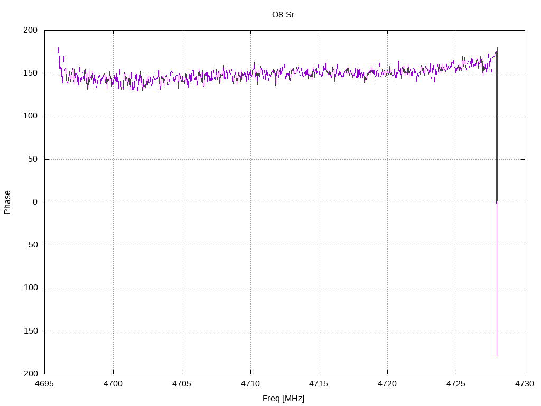The height and width of the screenshot is (406, 541).
Task: Click the Phase y-axis label
Action: pos(7,202)
